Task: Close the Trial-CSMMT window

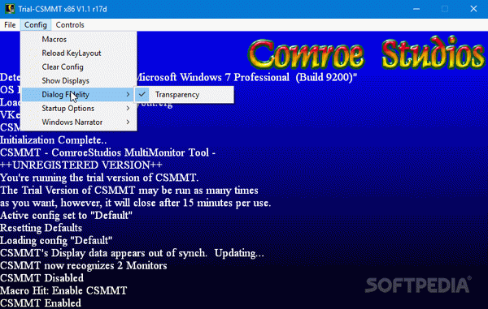Action: pos(473,9)
